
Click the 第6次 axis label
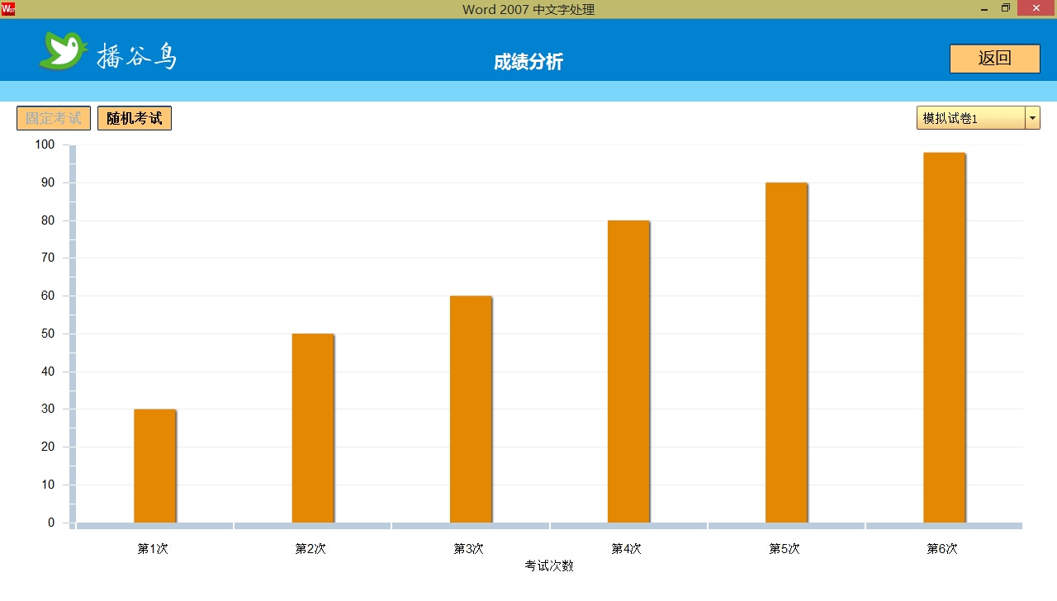point(942,548)
